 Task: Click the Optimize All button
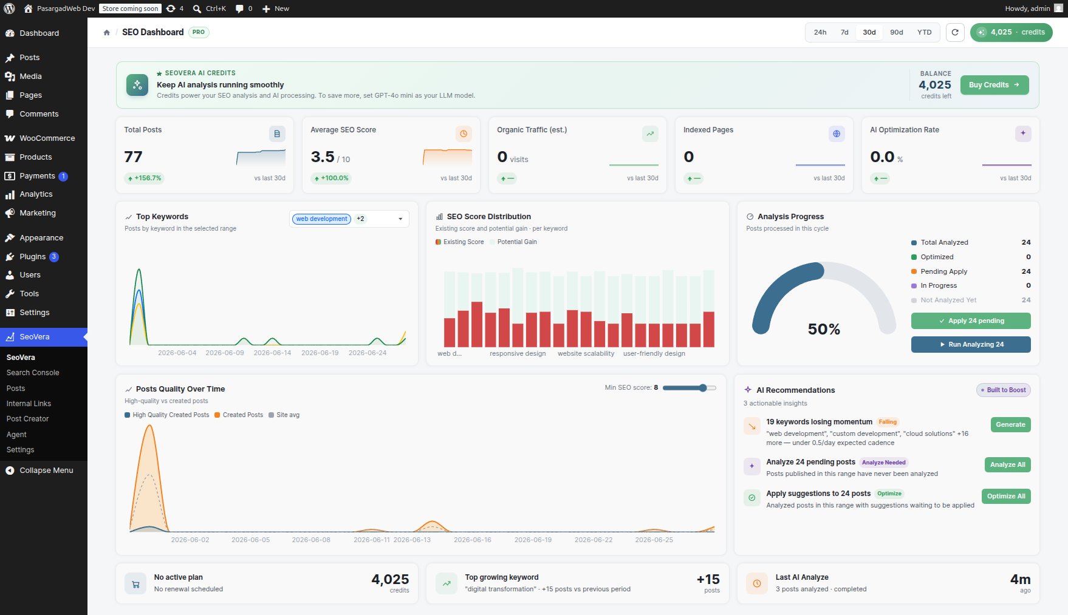click(x=1006, y=497)
